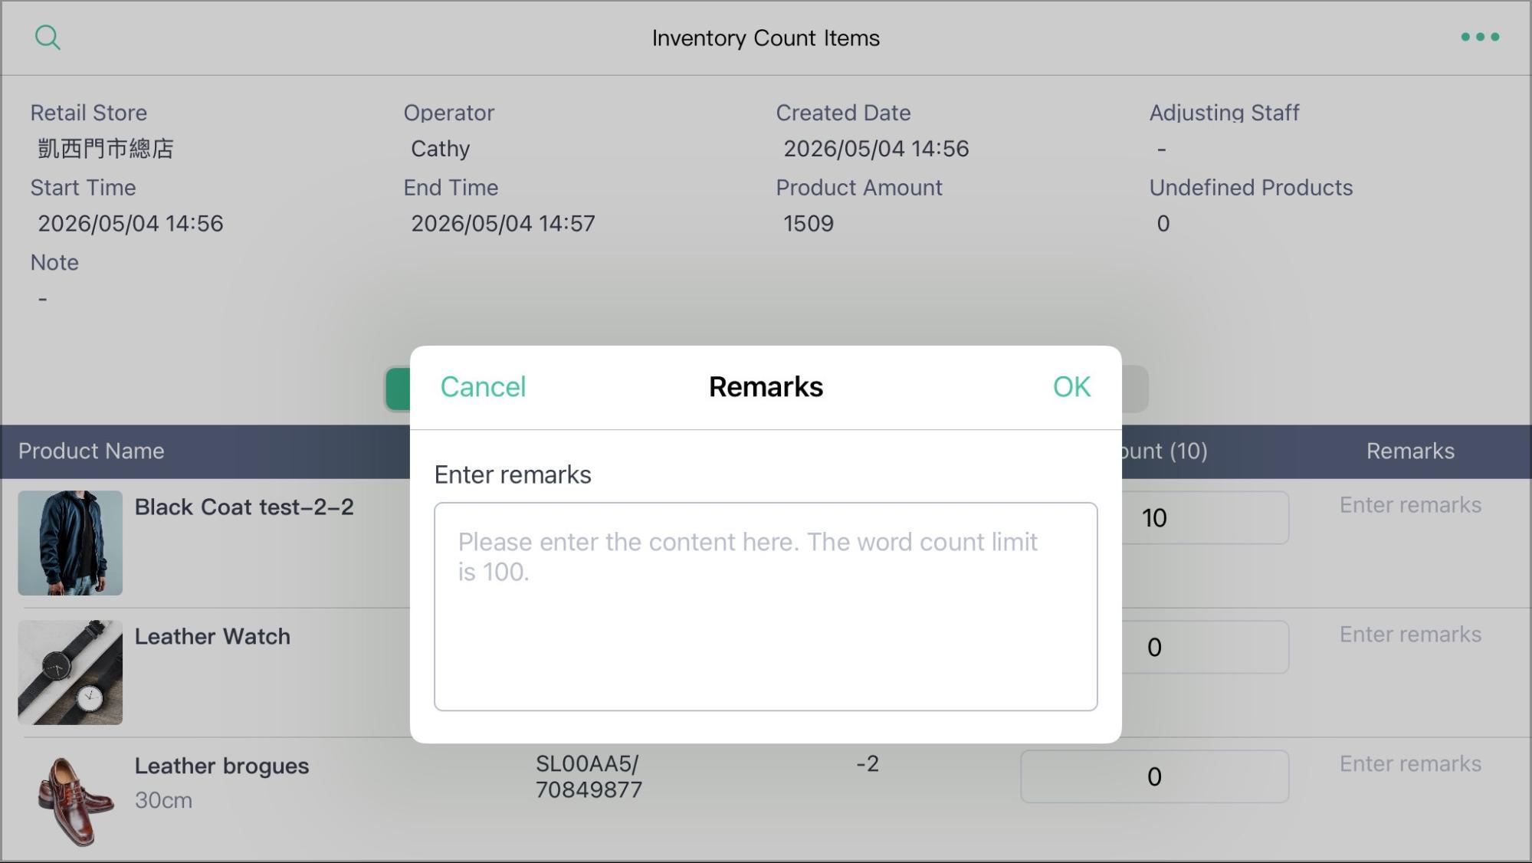Image resolution: width=1532 pixels, height=863 pixels.
Task: Select the Leather Watch product thumbnail
Action: click(x=71, y=672)
